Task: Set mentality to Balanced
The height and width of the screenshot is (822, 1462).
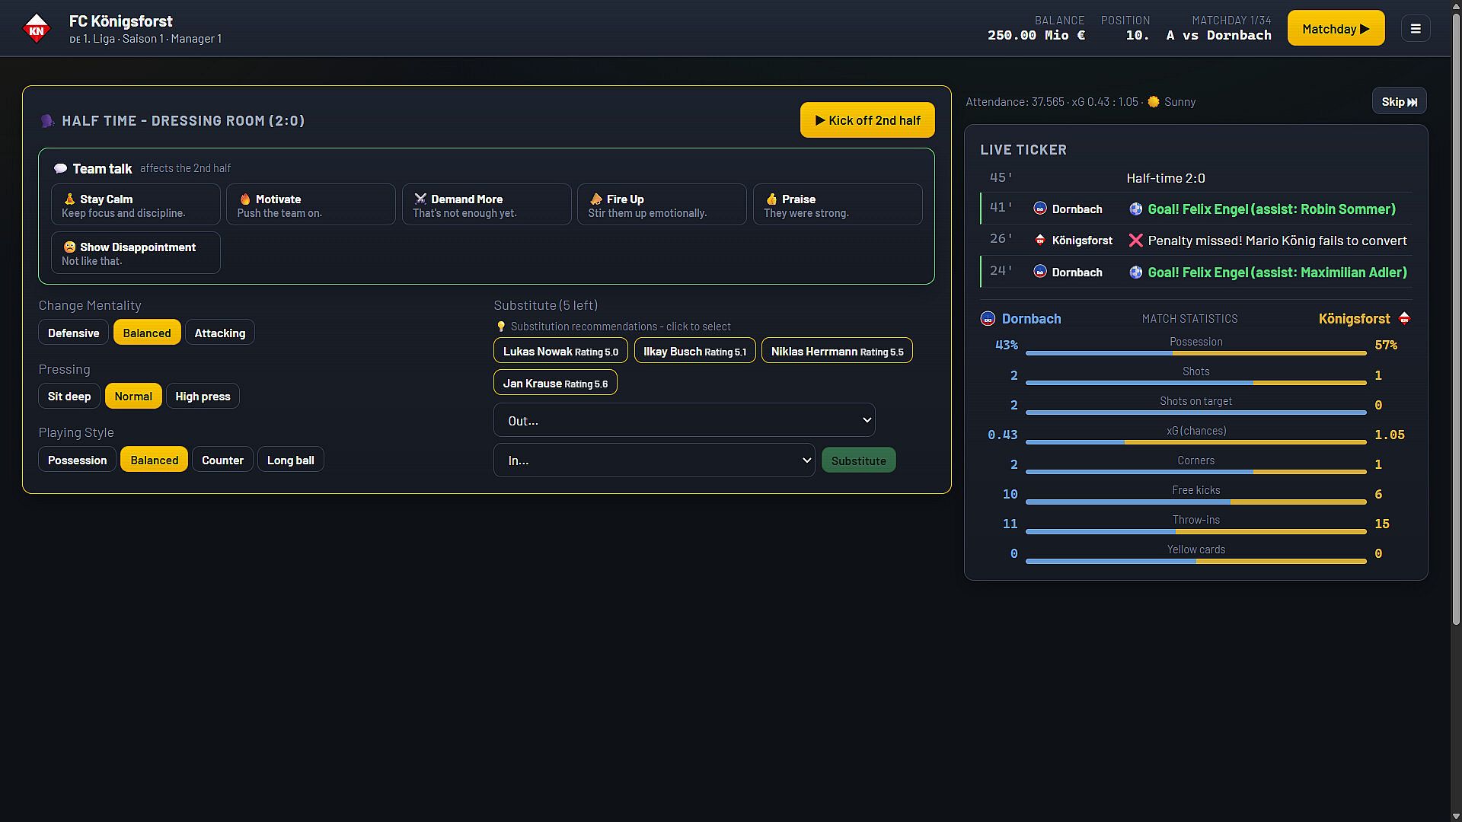Action: click(x=147, y=333)
